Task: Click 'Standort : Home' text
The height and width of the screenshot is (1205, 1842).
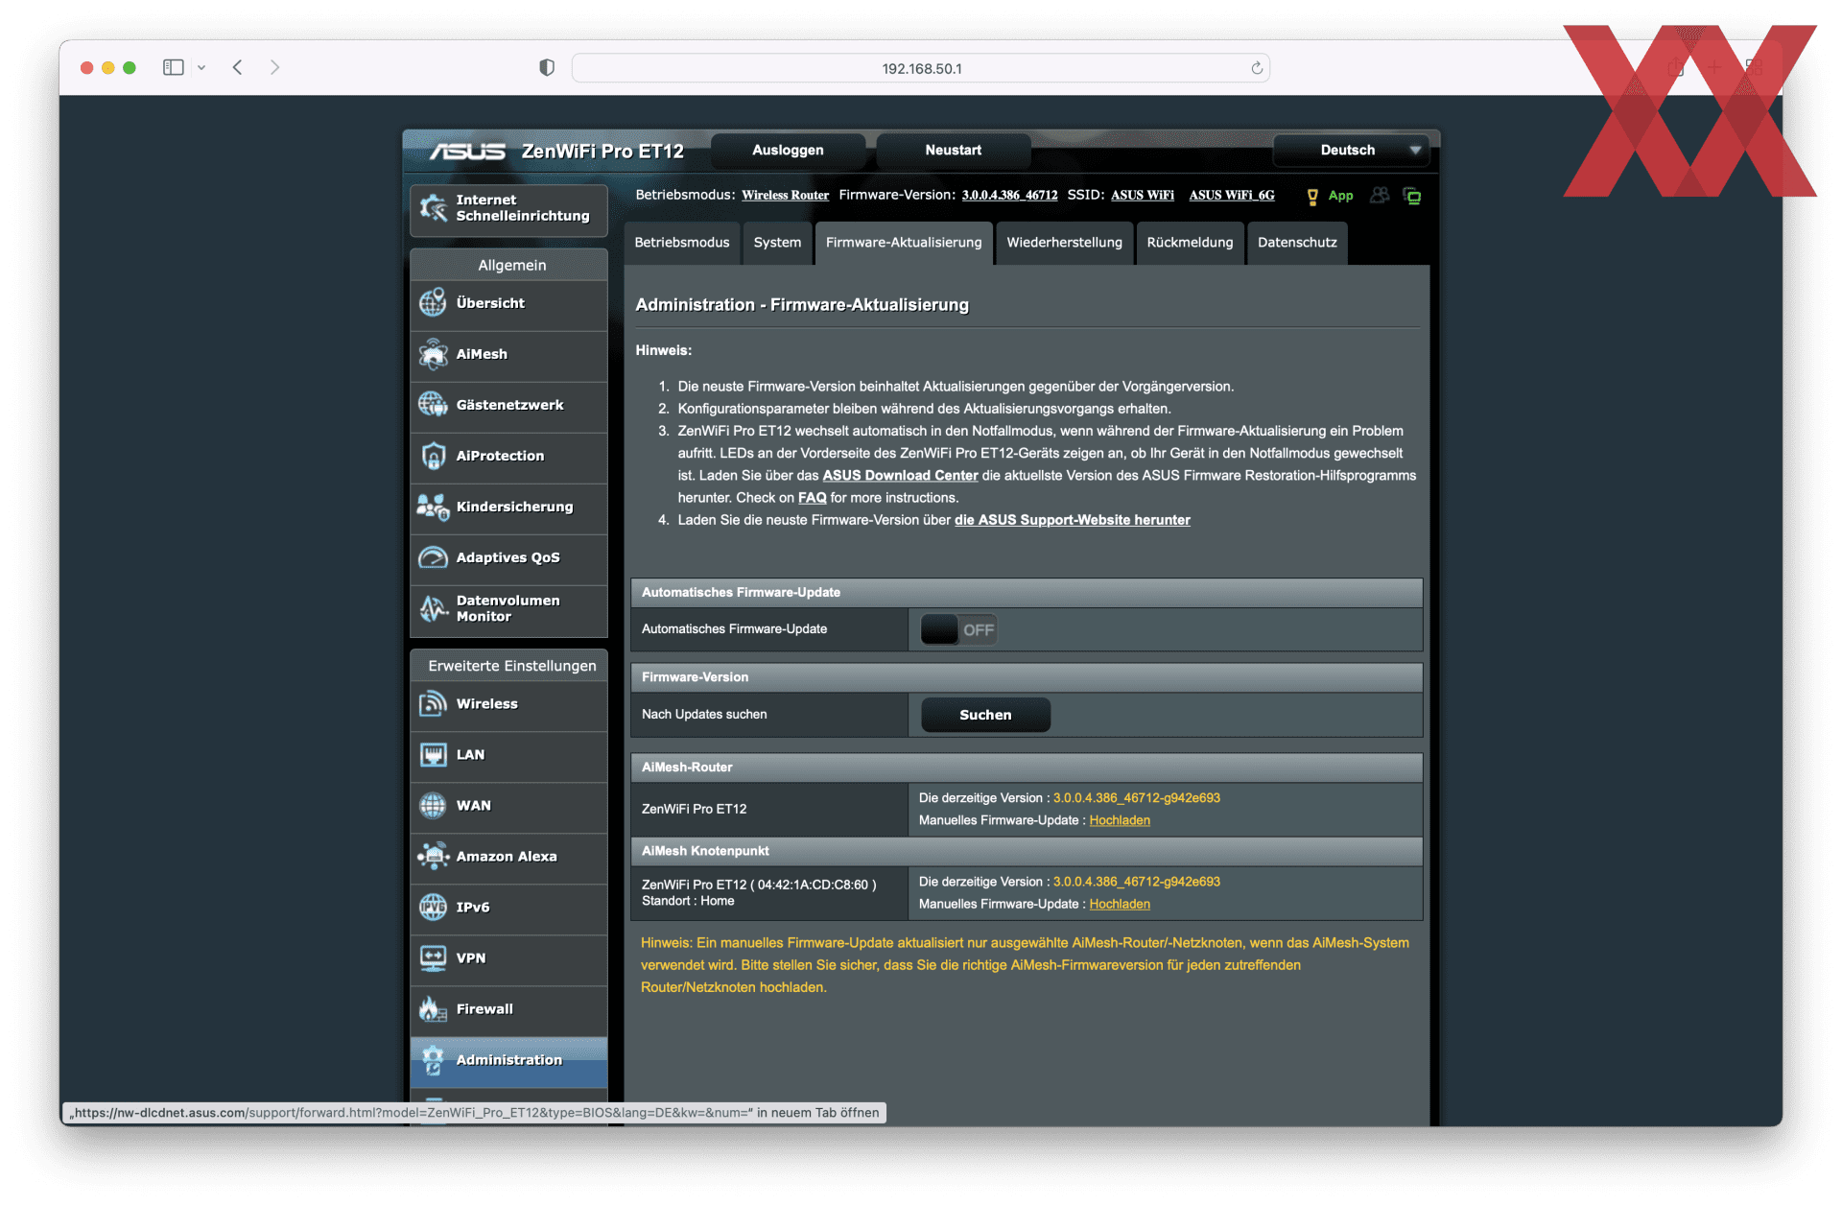Action: point(688,901)
